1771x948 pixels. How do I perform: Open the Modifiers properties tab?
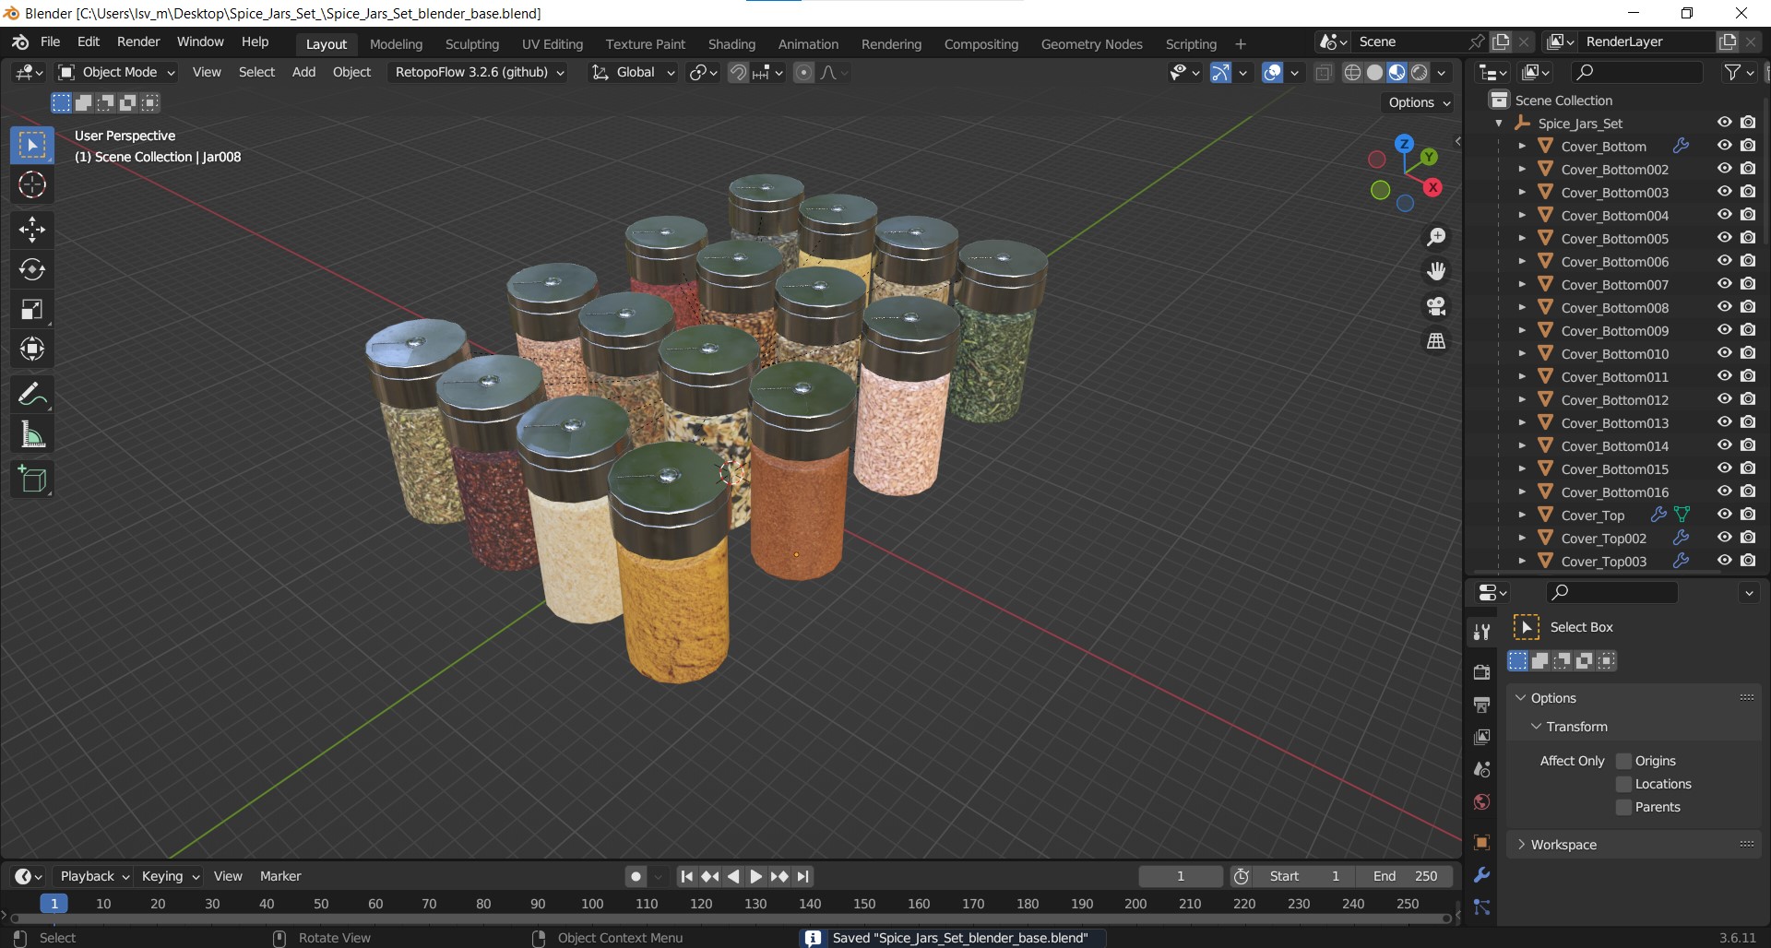coord(1482,874)
